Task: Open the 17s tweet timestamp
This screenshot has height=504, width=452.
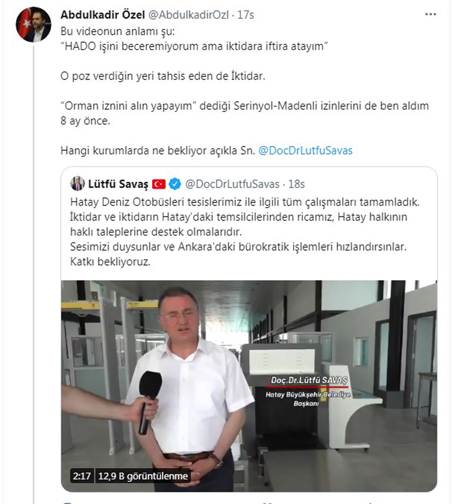Action: pos(246,14)
